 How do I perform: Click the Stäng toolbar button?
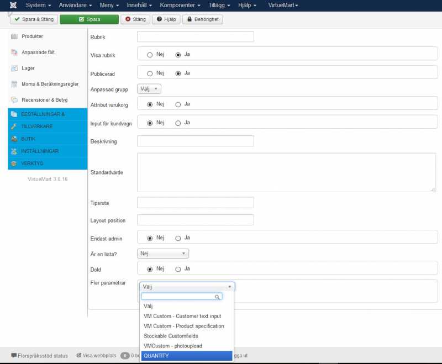[135, 19]
